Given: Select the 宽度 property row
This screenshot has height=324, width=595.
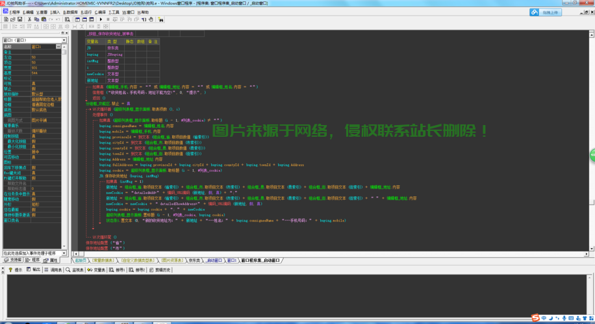Looking at the screenshot, I should tap(32, 68).
